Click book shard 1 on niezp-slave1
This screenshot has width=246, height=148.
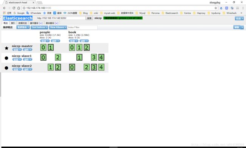tap(79, 57)
